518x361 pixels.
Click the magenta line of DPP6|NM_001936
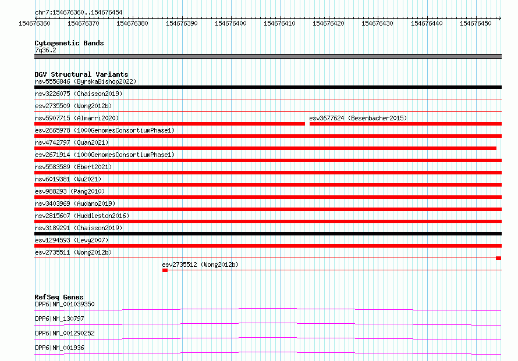268,353
